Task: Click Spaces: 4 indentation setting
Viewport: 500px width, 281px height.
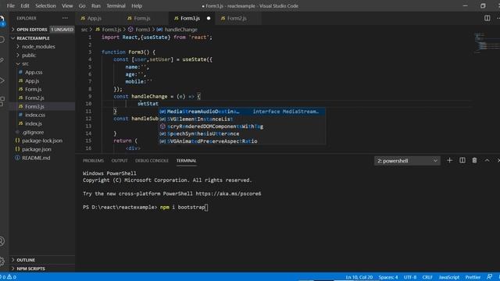Action: click(x=388, y=277)
